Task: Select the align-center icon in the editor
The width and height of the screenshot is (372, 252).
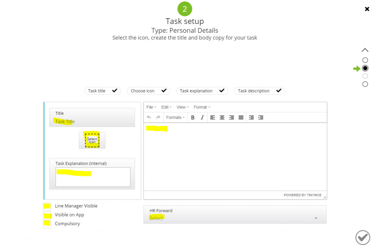Action: [222, 117]
